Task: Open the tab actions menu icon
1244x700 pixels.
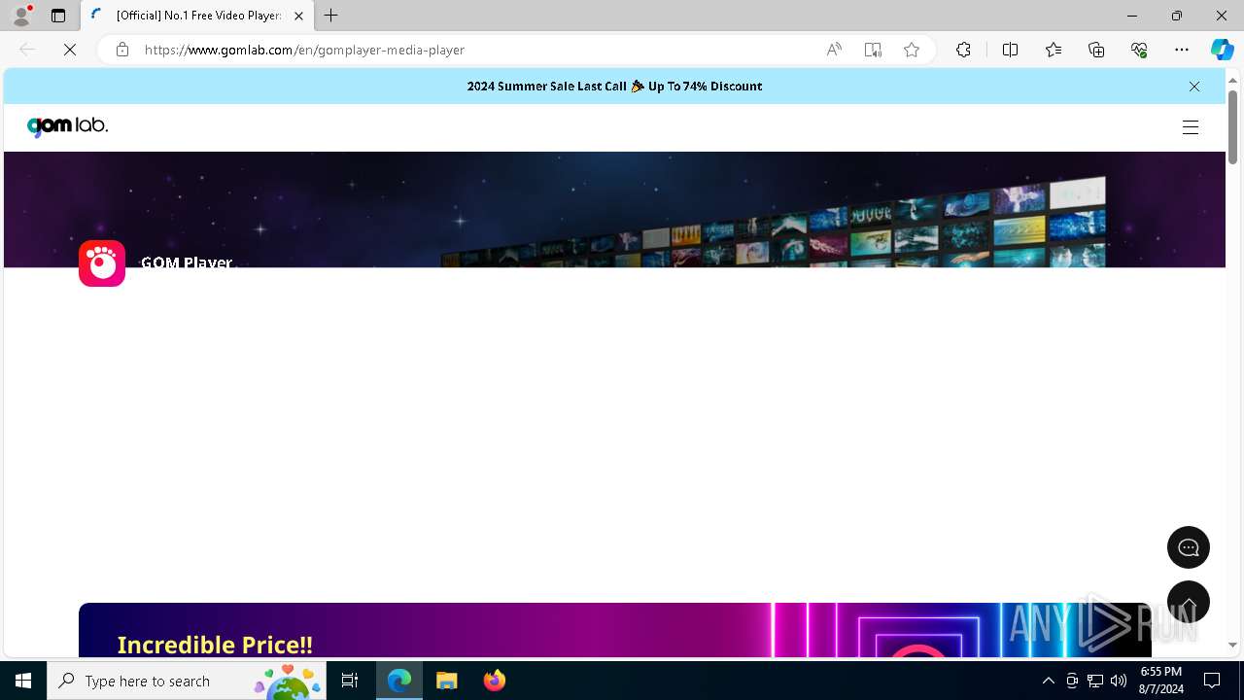Action: tap(58, 16)
